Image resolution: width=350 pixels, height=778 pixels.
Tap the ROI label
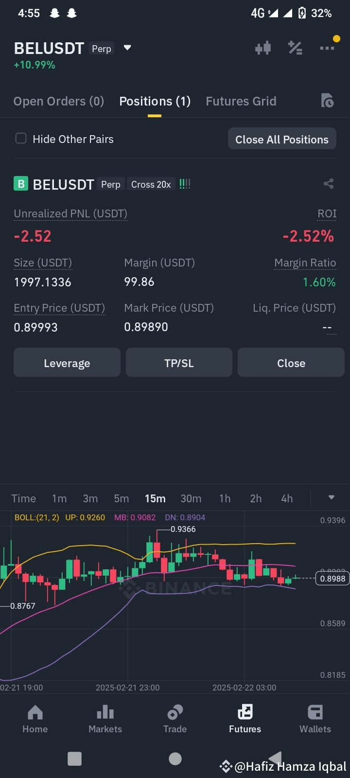327,213
